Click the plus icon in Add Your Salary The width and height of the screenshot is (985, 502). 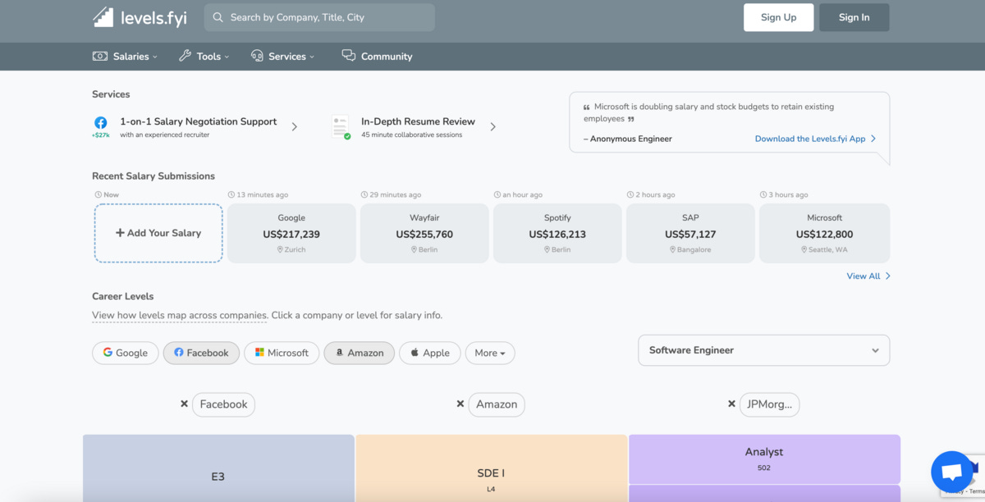click(120, 233)
